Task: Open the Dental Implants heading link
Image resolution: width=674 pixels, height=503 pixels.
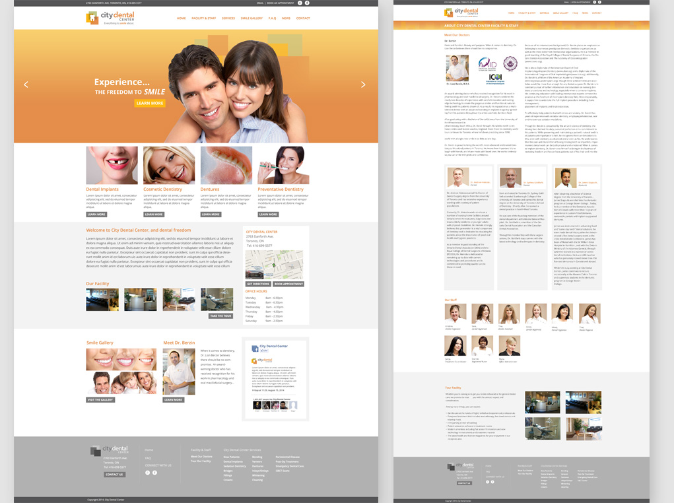Action: coord(102,189)
